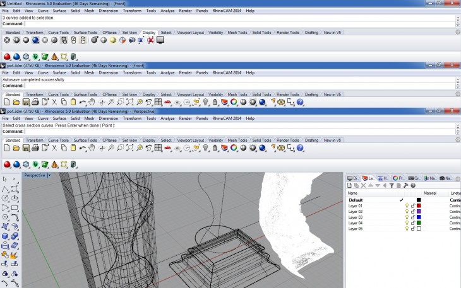Switch to the Display panel tab beside Layers

353,178
